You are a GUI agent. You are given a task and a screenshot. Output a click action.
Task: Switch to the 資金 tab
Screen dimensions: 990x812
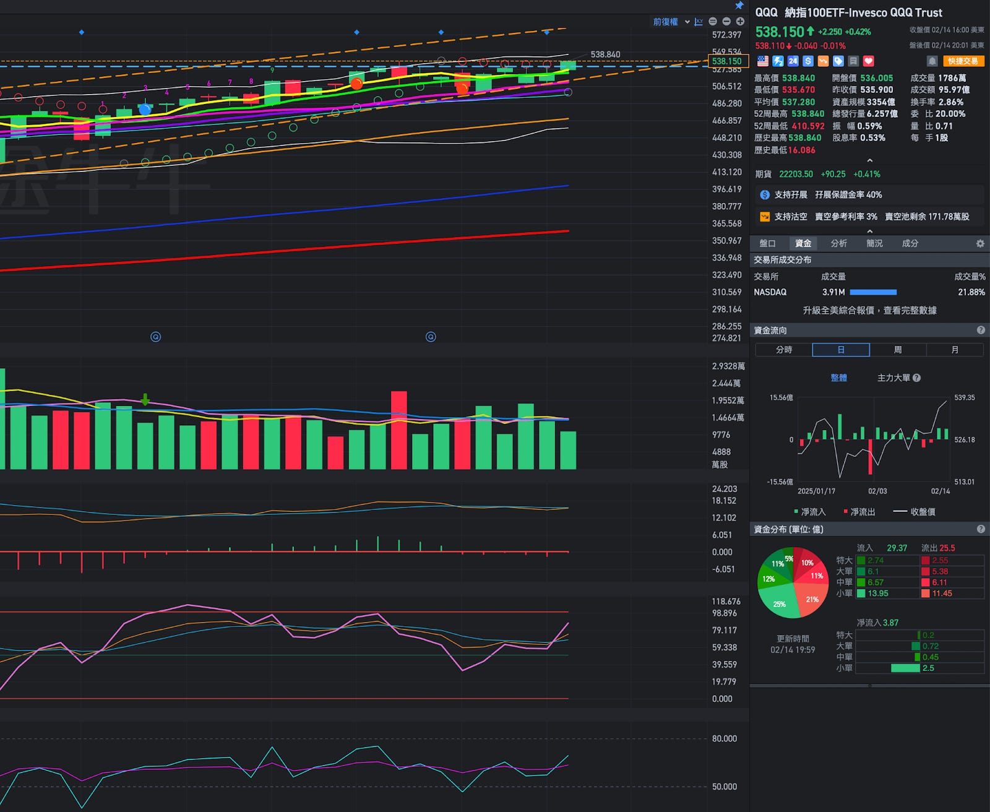click(x=803, y=244)
